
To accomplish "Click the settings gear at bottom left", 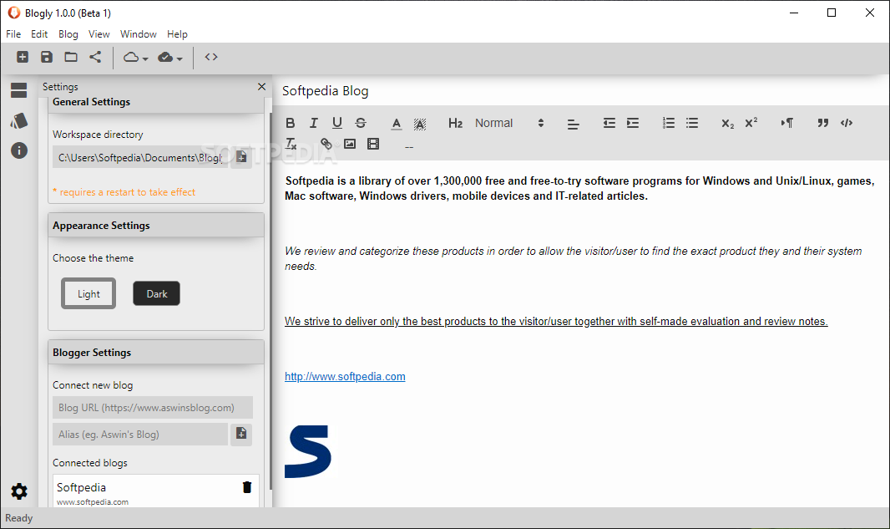I will pos(18,491).
